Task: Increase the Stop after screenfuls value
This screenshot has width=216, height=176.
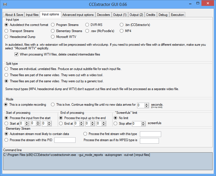Action: tap(143, 123)
